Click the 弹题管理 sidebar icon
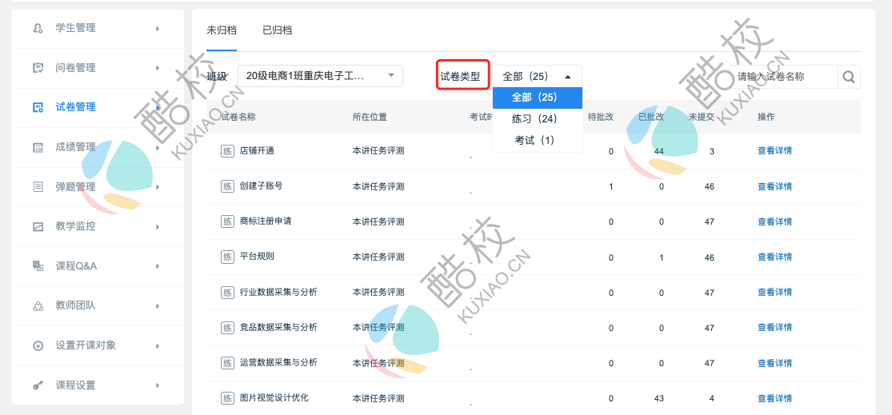 (x=38, y=187)
